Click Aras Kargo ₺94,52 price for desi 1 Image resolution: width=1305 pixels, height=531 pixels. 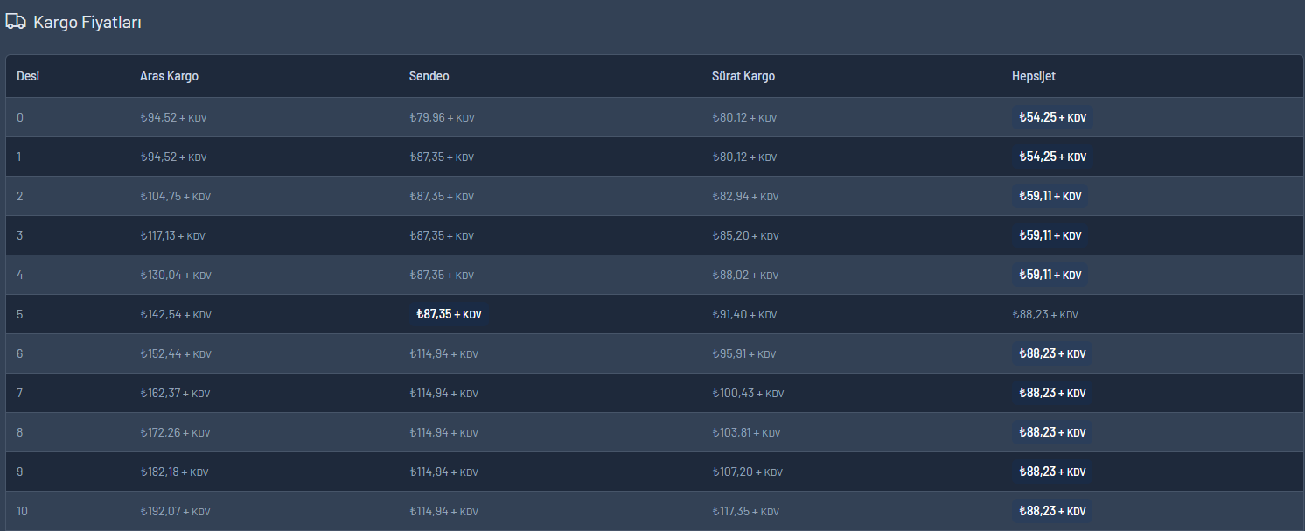pyautogui.click(x=173, y=157)
